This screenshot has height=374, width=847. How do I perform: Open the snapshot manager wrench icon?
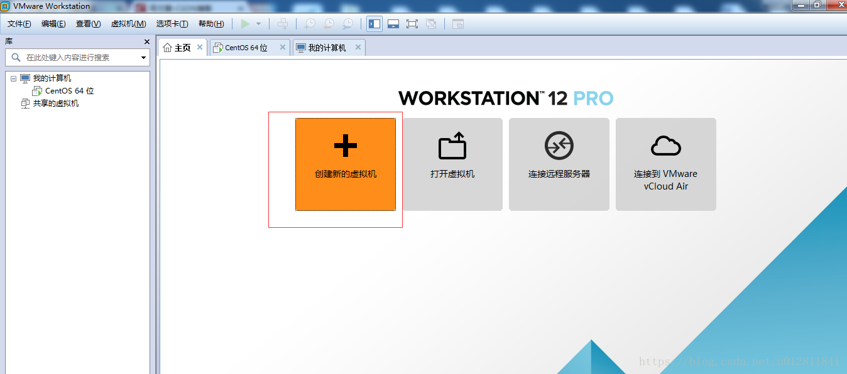(x=347, y=24)
